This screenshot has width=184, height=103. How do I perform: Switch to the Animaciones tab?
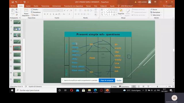pos(57,6)
